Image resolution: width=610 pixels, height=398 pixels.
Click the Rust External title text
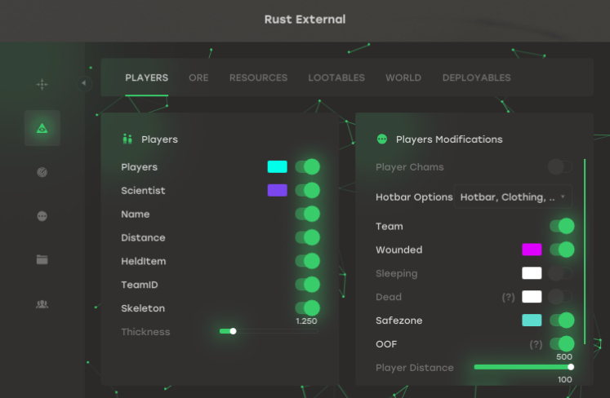305,20
